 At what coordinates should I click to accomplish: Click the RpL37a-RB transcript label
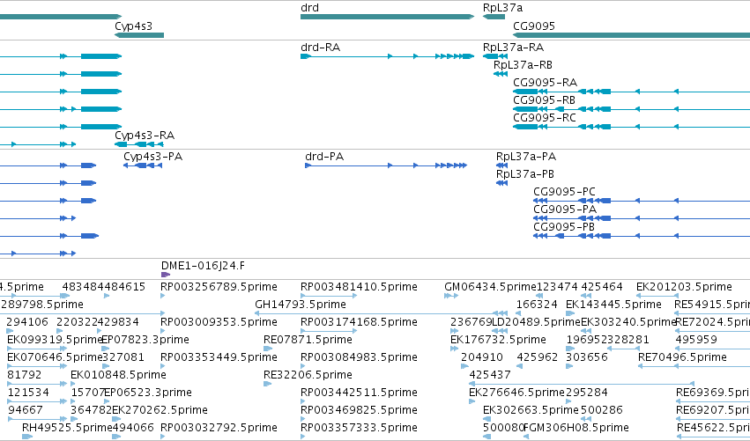coord(523,65)
